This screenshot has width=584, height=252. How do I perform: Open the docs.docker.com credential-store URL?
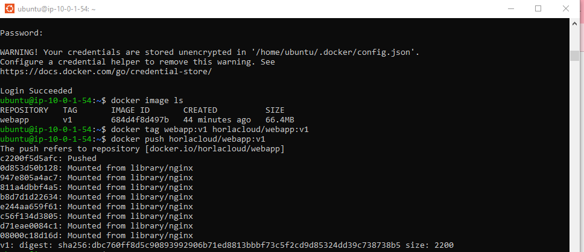click(106, 72)
